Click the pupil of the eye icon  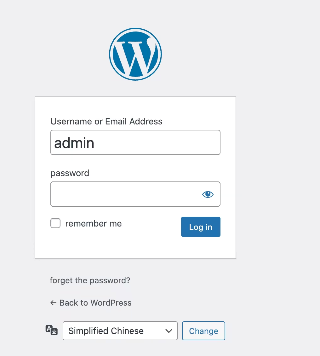[208, 194]
